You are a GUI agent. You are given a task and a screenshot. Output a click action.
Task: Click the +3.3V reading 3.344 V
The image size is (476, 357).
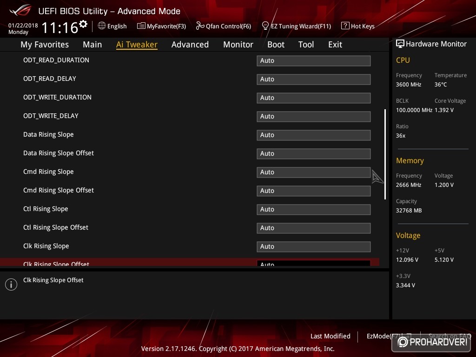(405, 285)
